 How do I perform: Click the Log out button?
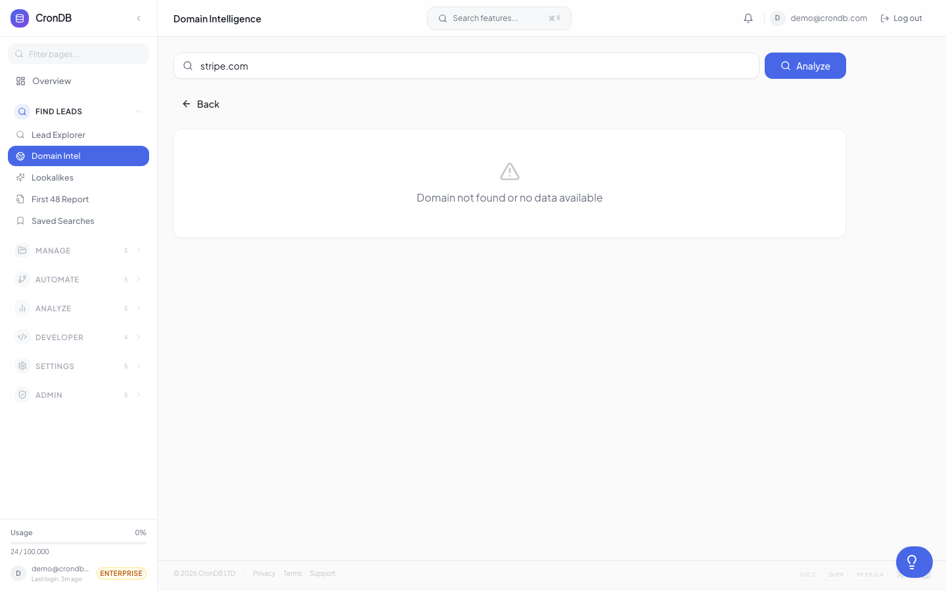tap(901, 18)
